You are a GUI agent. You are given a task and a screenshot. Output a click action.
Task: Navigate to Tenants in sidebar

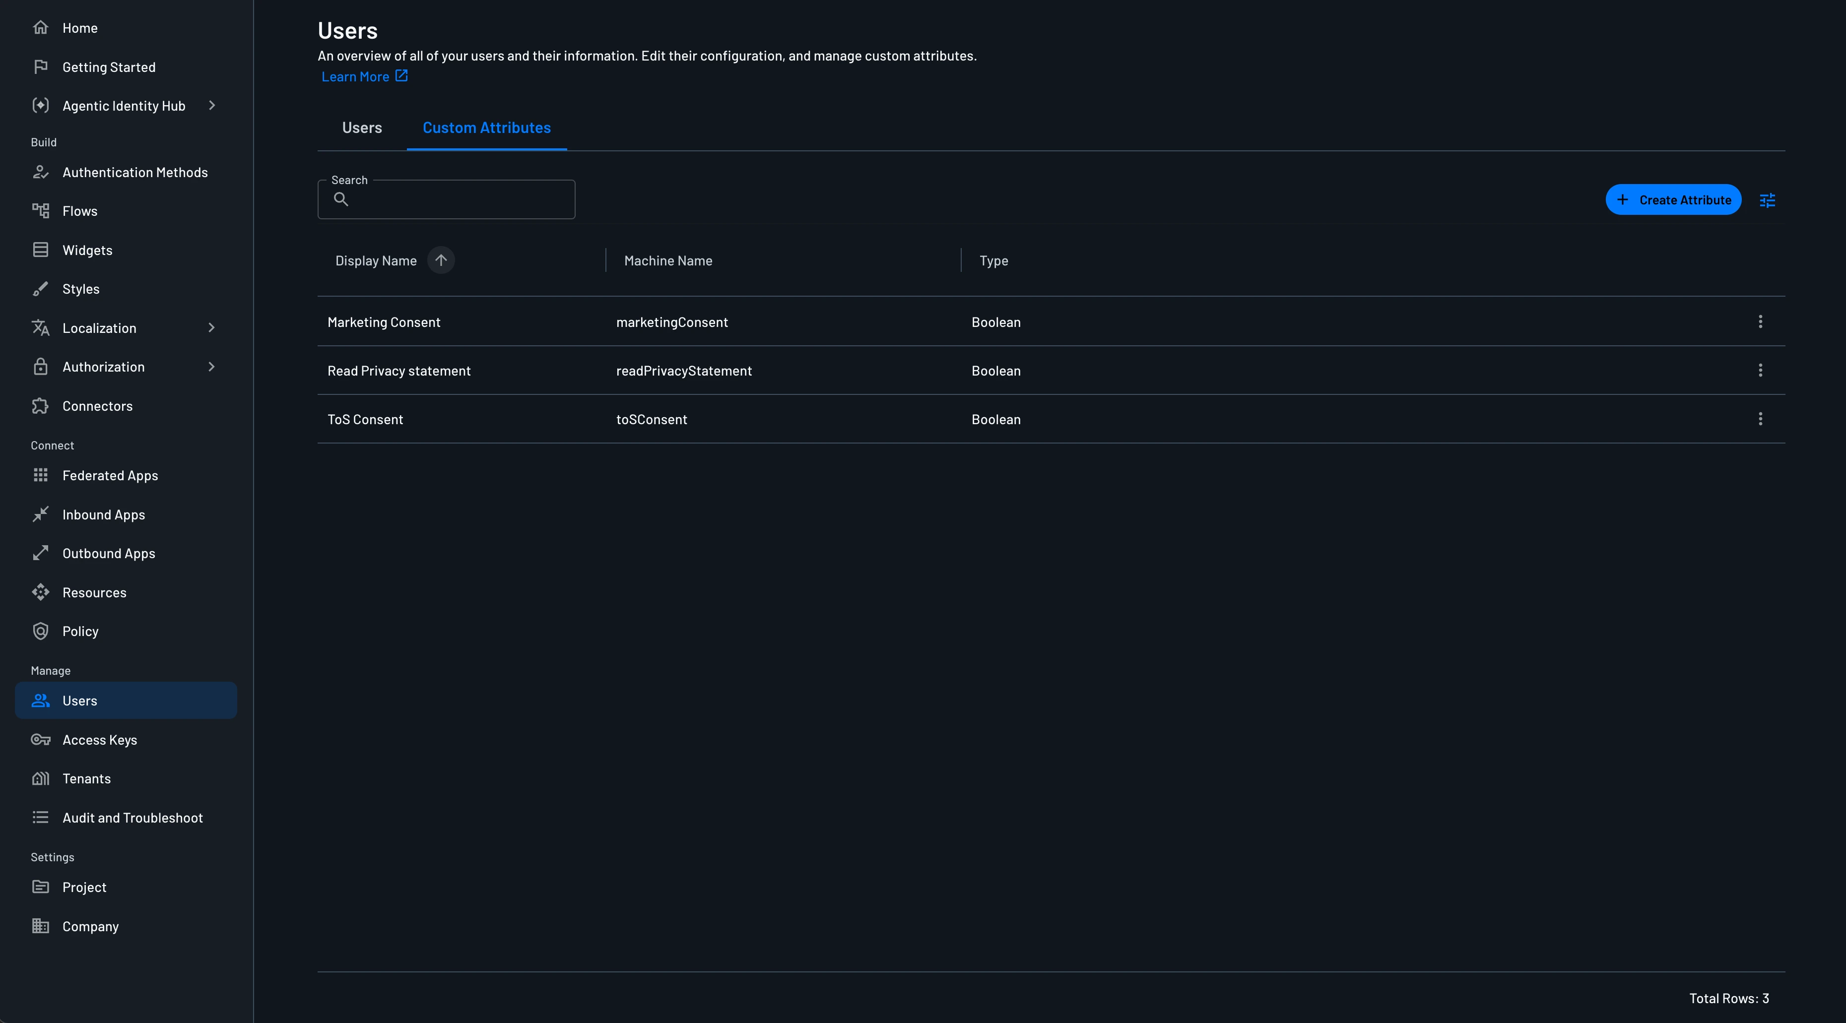pyautogui.click(x=126, y=778)
